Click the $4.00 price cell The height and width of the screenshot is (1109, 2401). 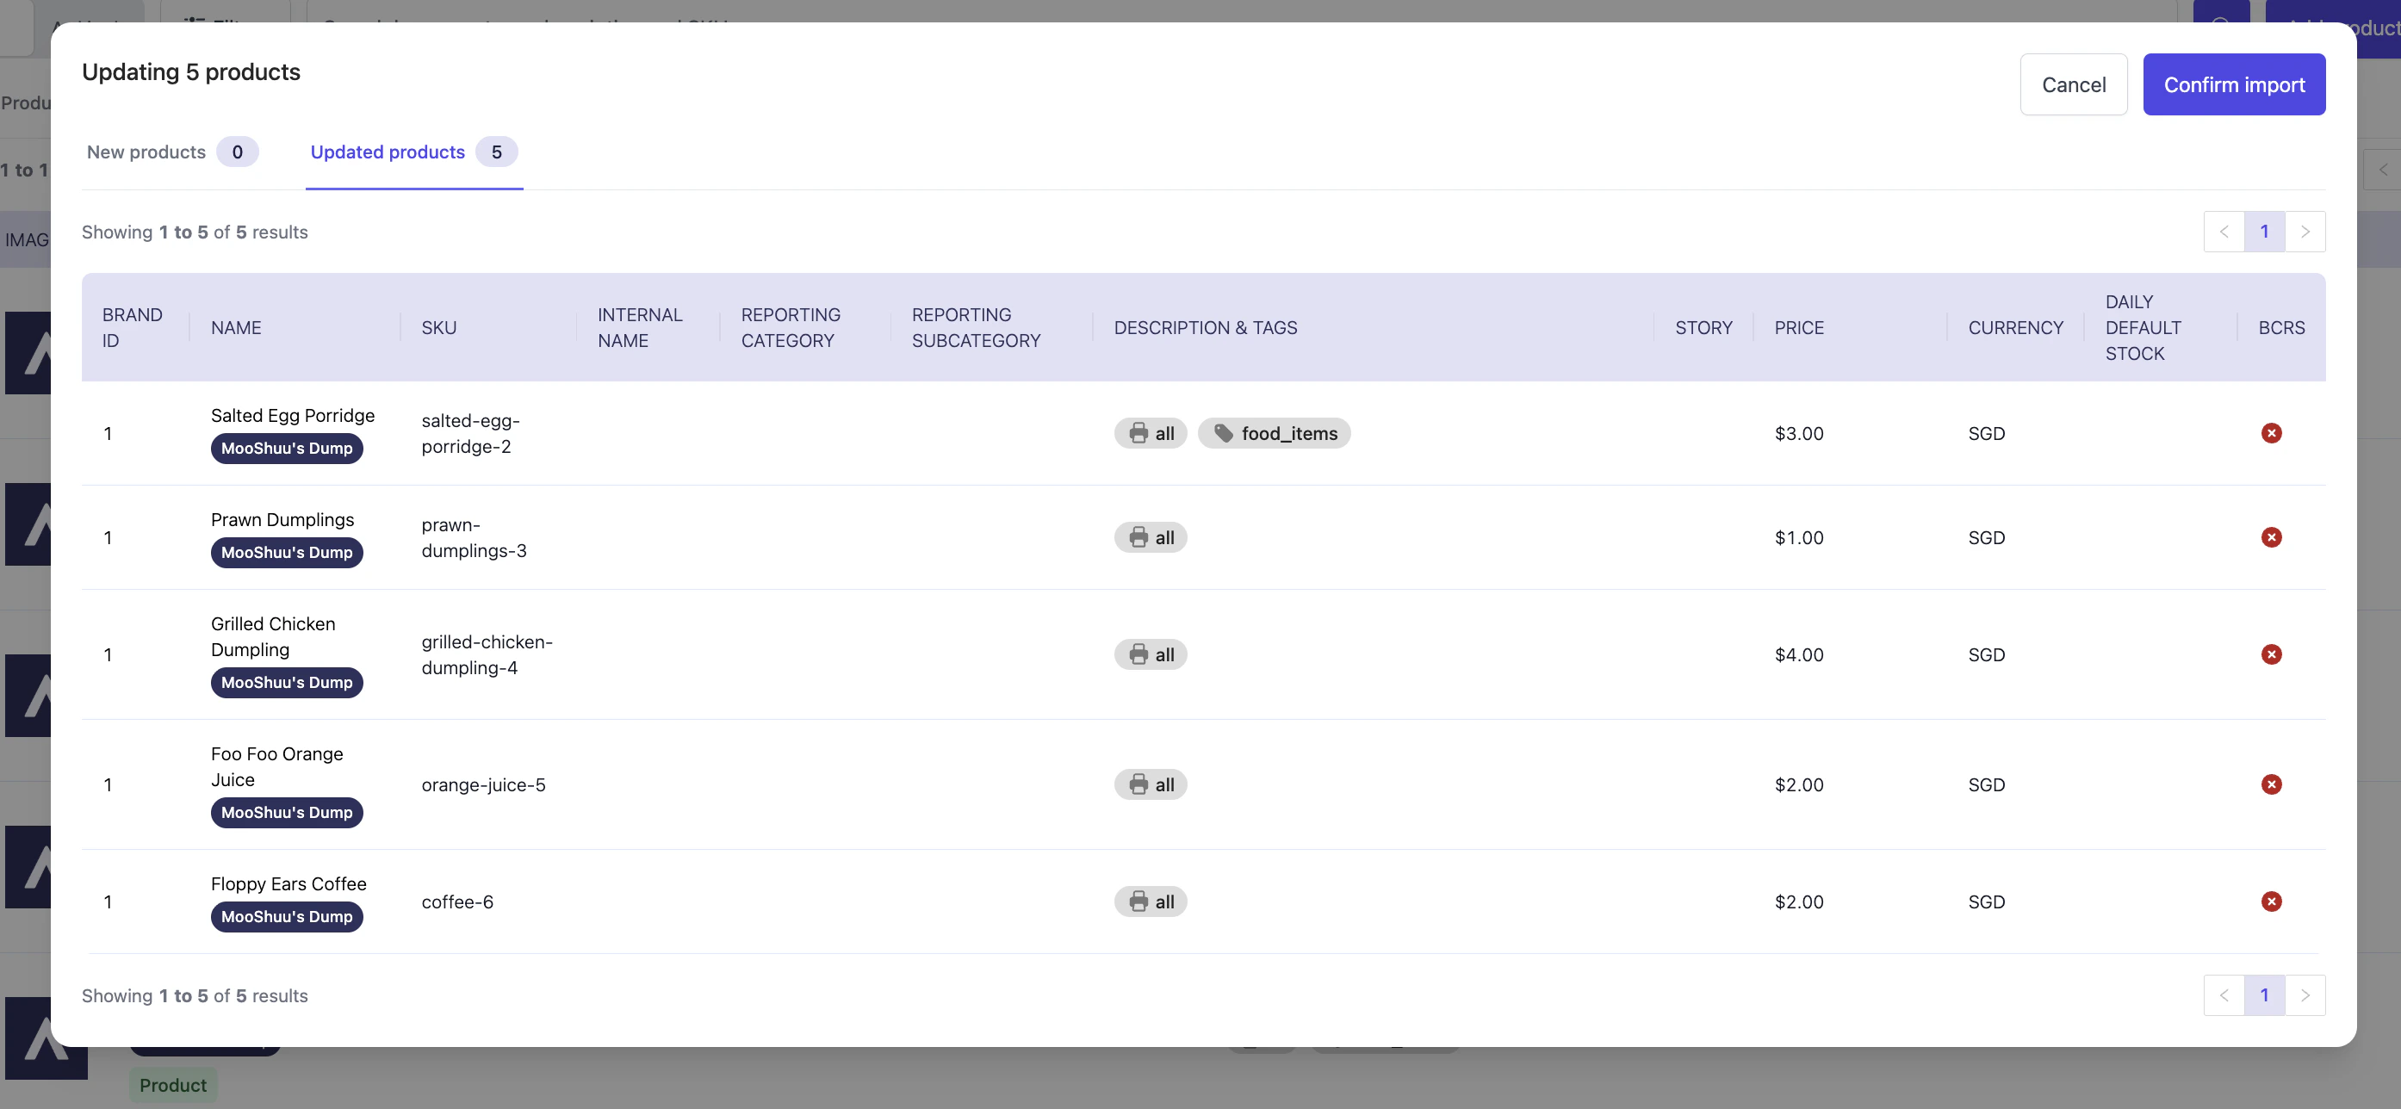(1799, 654)
